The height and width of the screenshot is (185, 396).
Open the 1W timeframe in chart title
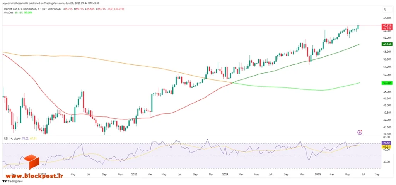click(43, 9)
